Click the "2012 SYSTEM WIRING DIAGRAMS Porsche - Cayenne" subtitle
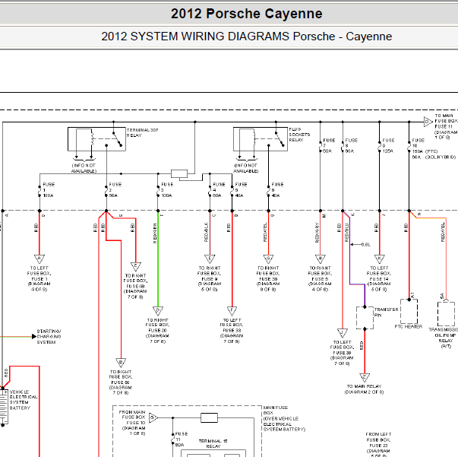 tap(247, 36)
